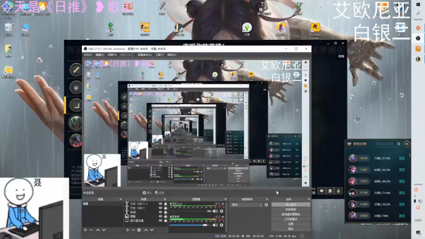Screen dimensions: 425x239
Task: Toggle lock on the 显示器采集 source
Action: tap(165, 220)
